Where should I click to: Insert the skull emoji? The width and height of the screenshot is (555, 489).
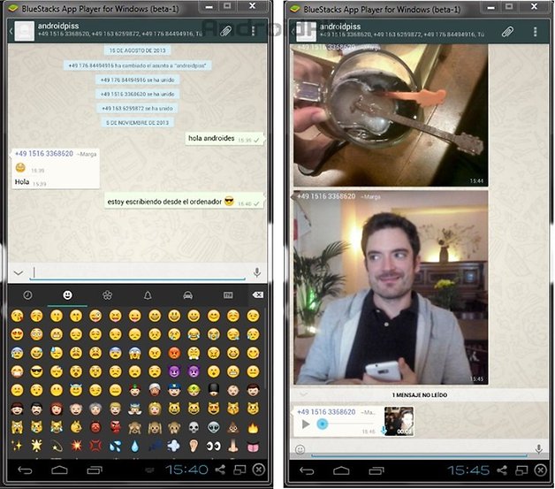[194, 427]
